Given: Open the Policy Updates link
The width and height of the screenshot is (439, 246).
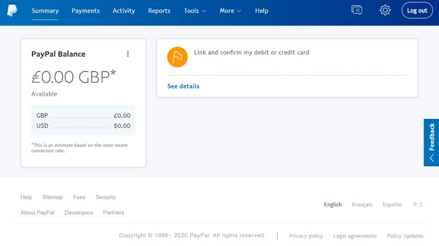Looking at the screenshot, I should pyautogui.click(x=405, y=236).
